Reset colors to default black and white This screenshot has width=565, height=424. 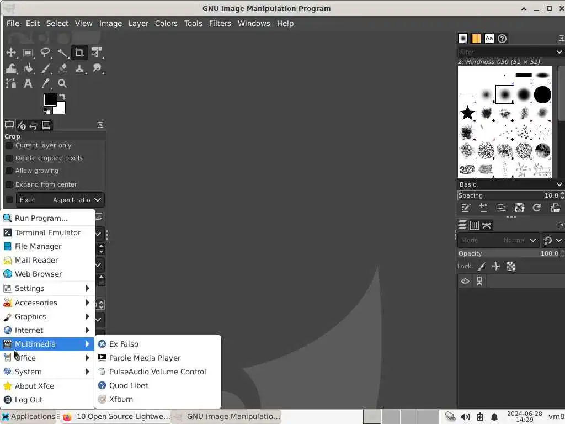click(47, 110)
